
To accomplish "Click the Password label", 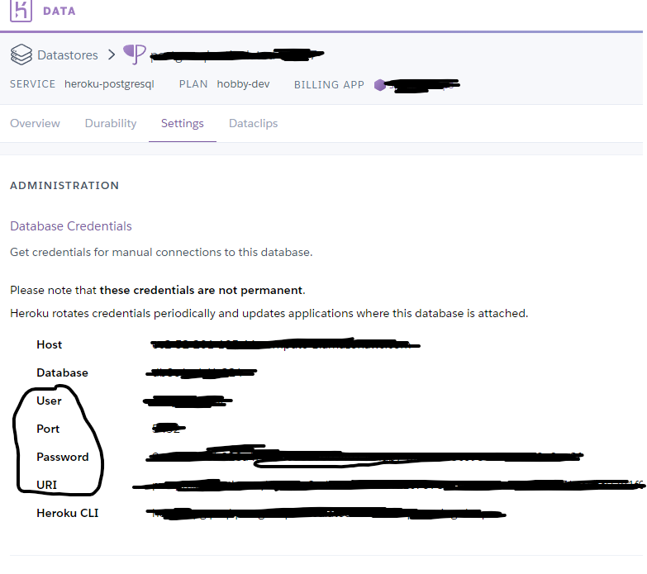I will pos(63,457).
